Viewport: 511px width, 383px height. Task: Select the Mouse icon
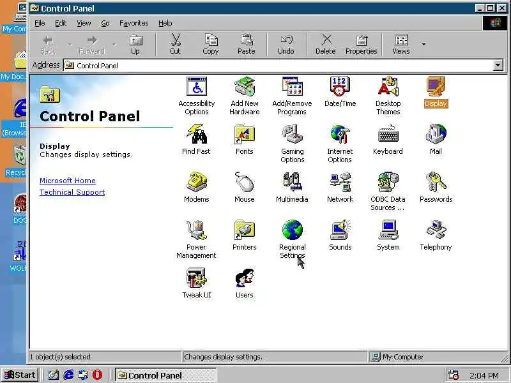click(245, 187)
